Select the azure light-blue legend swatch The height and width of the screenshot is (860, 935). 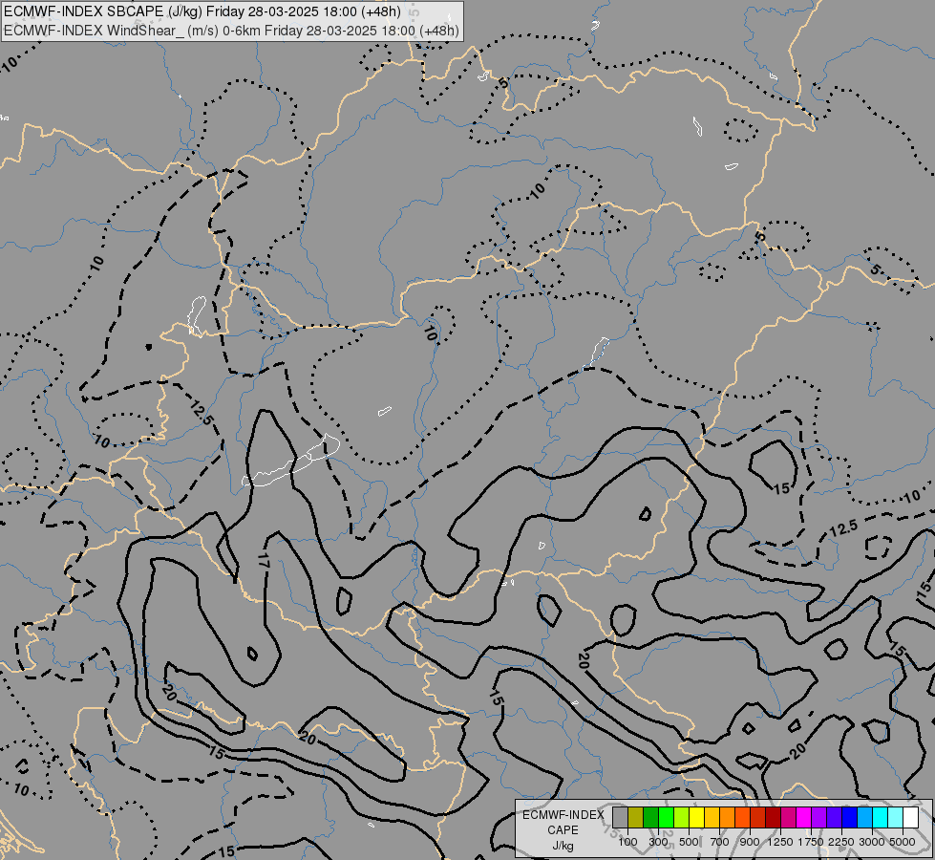pyautogui.click(x=864, y=818)
